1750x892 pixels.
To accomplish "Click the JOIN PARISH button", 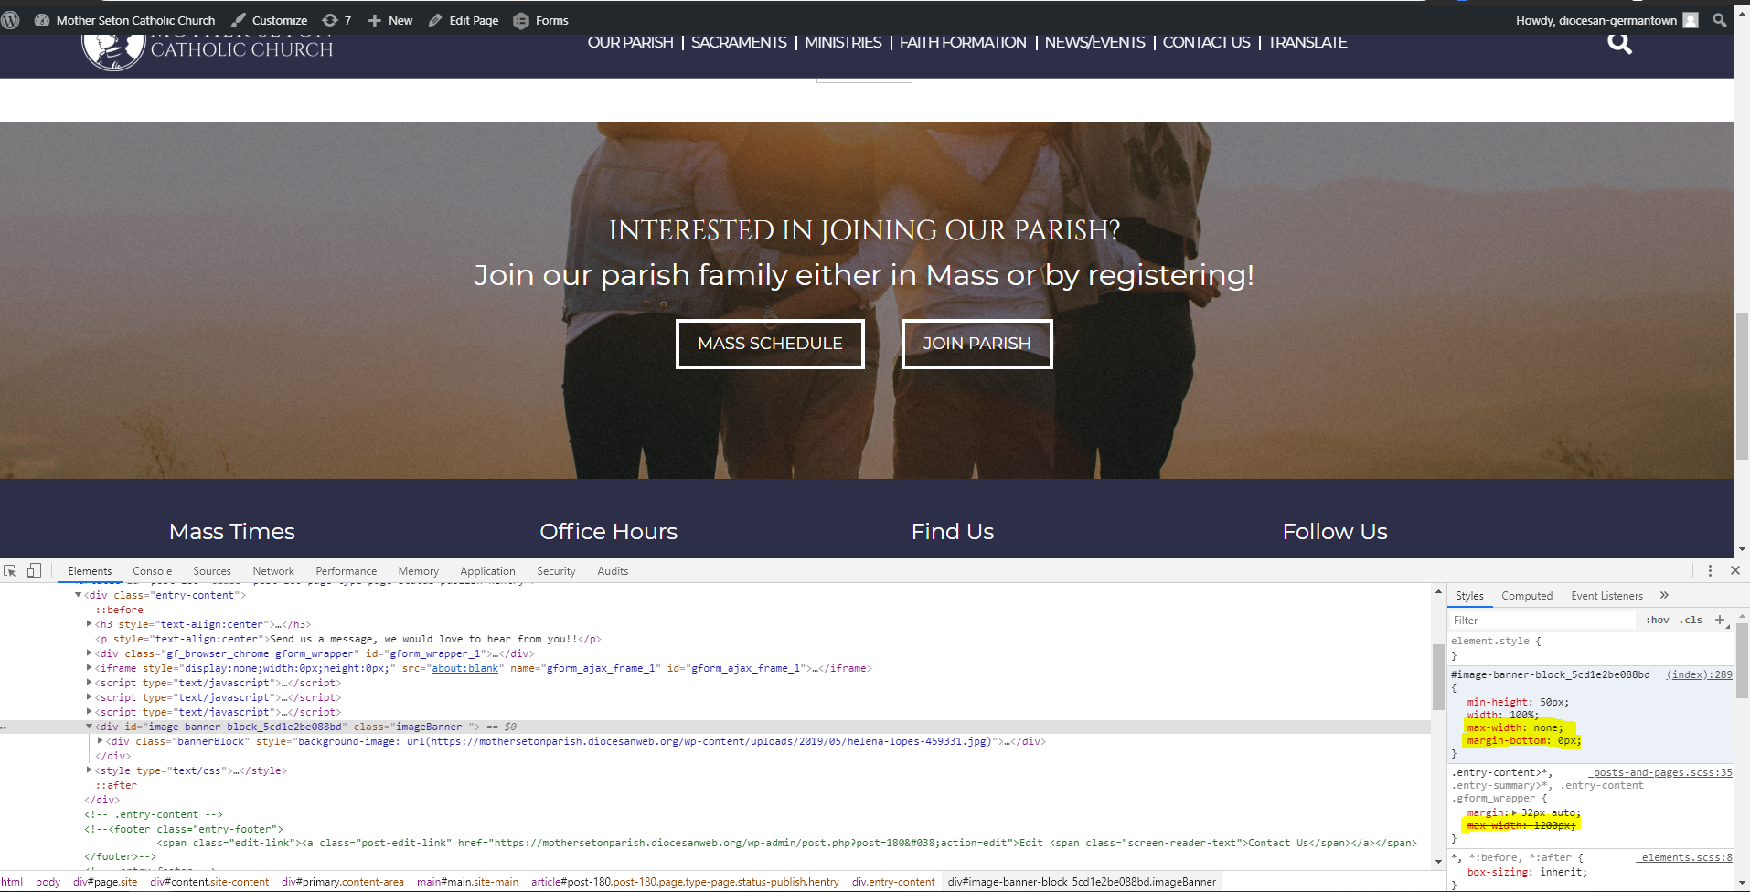I will pyautogui.click(x=976, y=344).
